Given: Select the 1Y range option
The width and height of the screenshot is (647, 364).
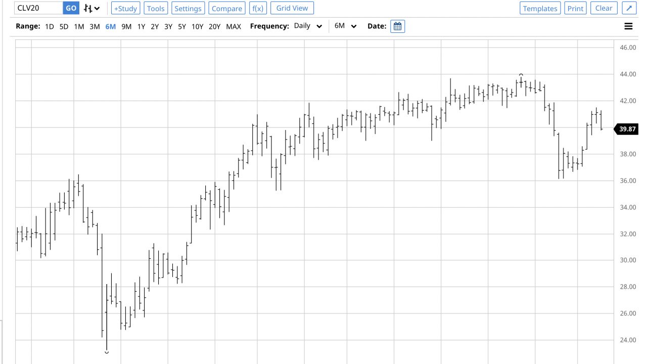Looking at the screenshot, I should (x=141, y=26).
